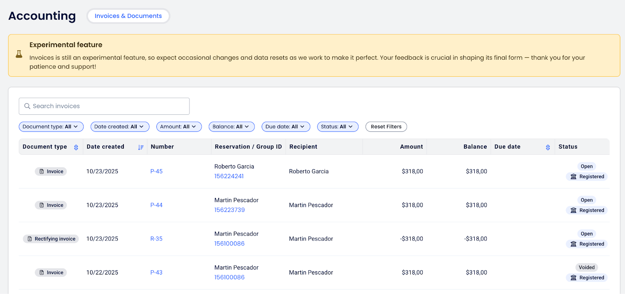
Task: Expand the Balance filter dropdown
Action: coord(231,127)
